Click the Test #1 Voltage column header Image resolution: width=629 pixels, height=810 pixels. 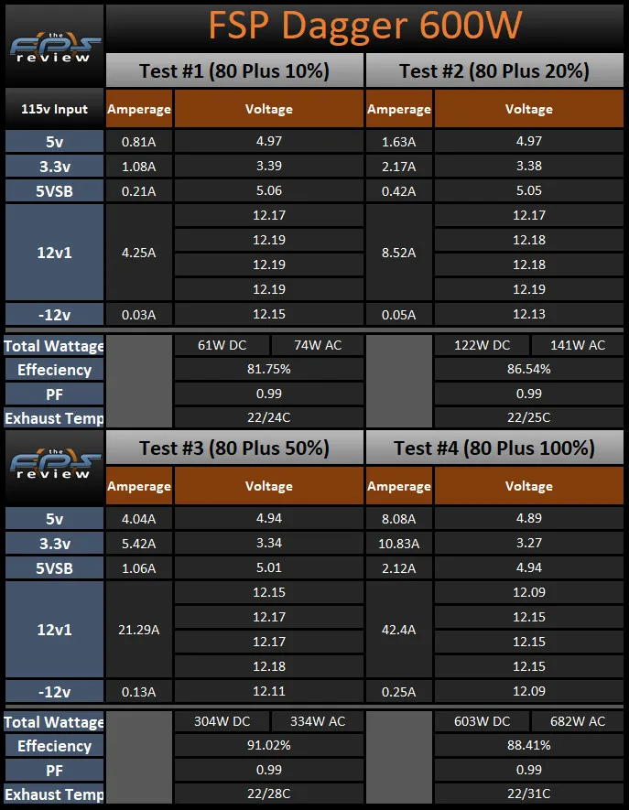pyautogui.click(x=269, y=109)
